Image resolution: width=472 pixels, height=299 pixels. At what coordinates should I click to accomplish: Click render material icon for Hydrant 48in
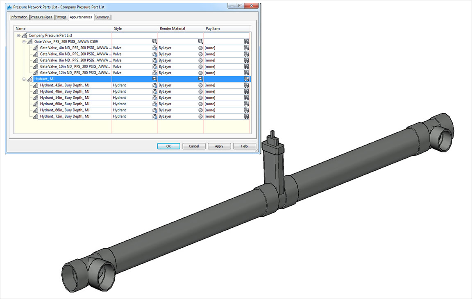200,91
